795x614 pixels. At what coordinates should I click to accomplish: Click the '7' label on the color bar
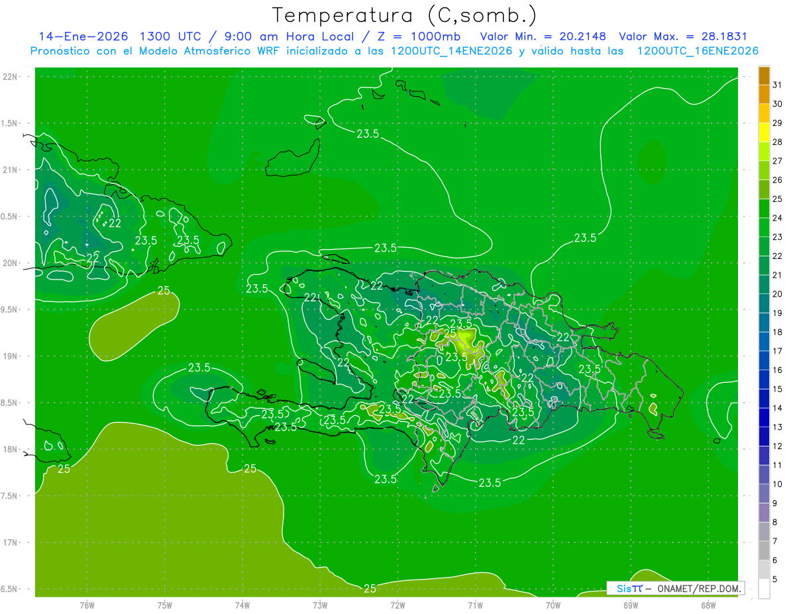[775, 541]
